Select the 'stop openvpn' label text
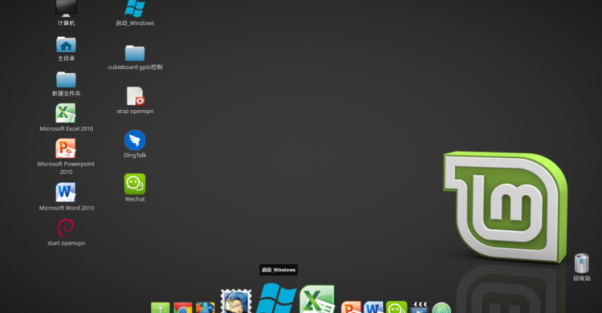 coord(135,112)
